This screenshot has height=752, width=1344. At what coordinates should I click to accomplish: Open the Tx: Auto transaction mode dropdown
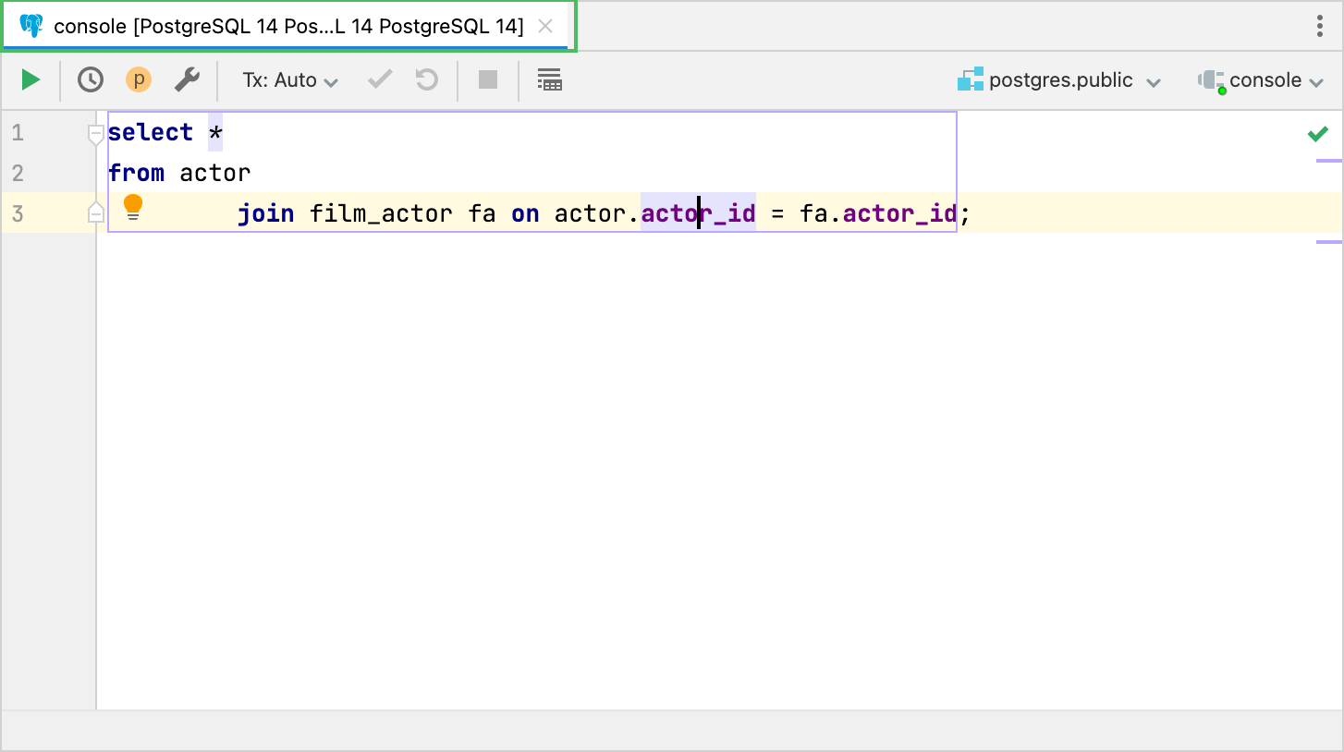[x=289, y=79]
